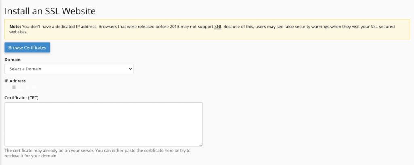
Task: Click the Browse Certificates button
Action: tap(27, 47)
